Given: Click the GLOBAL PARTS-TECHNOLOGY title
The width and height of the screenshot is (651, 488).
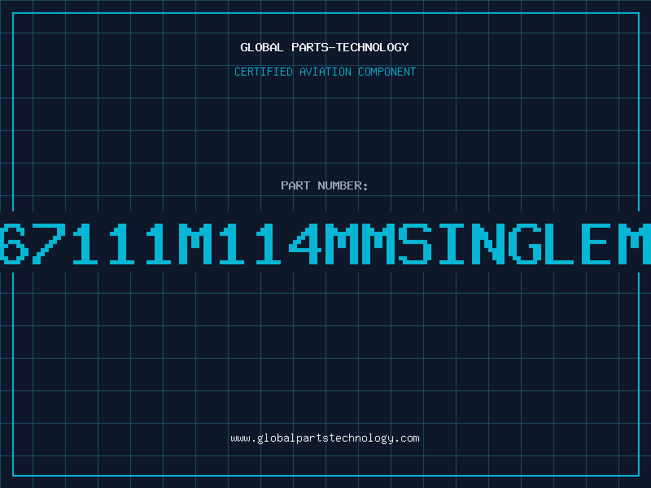Looking at the screenshot, I should tap(325, 47).
